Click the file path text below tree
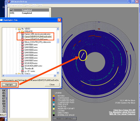The image size is (140, 121). tap(30, 80)
